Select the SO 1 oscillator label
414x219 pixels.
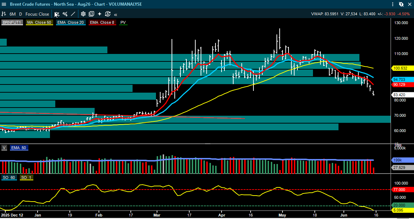[26, 177]
